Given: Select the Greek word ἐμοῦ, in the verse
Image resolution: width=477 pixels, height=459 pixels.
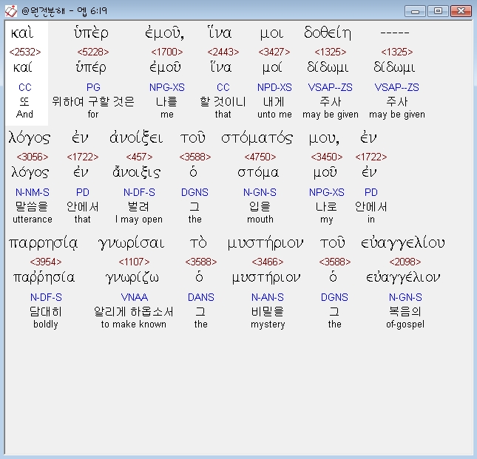Looking at the screenshot, I should 165,33.
